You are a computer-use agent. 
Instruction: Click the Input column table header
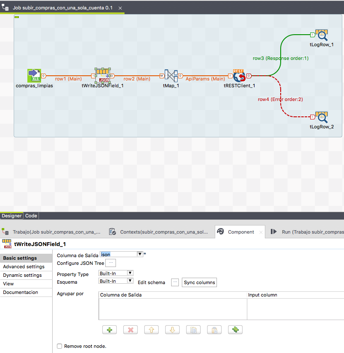tap(295, 295)
